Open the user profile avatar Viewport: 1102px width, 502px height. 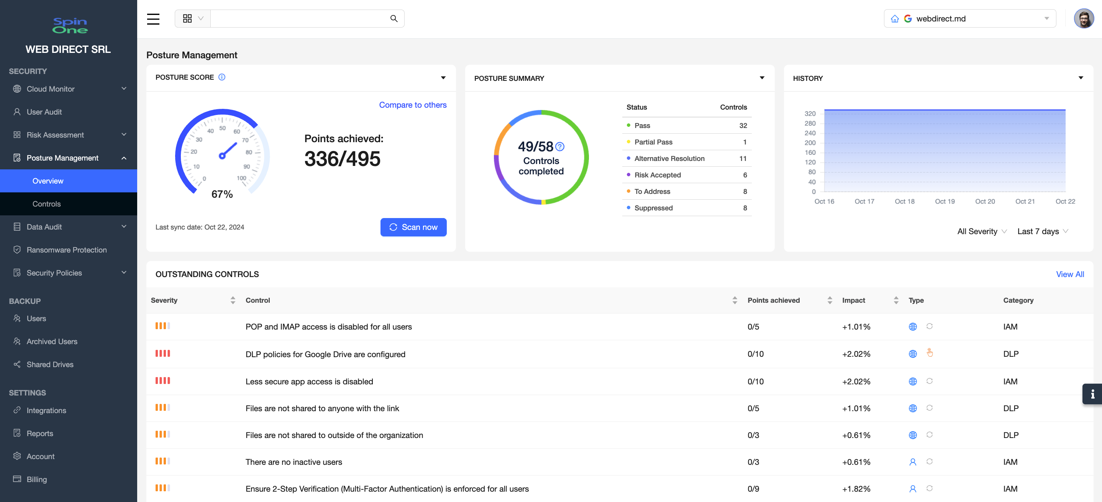click(1084, 19)
